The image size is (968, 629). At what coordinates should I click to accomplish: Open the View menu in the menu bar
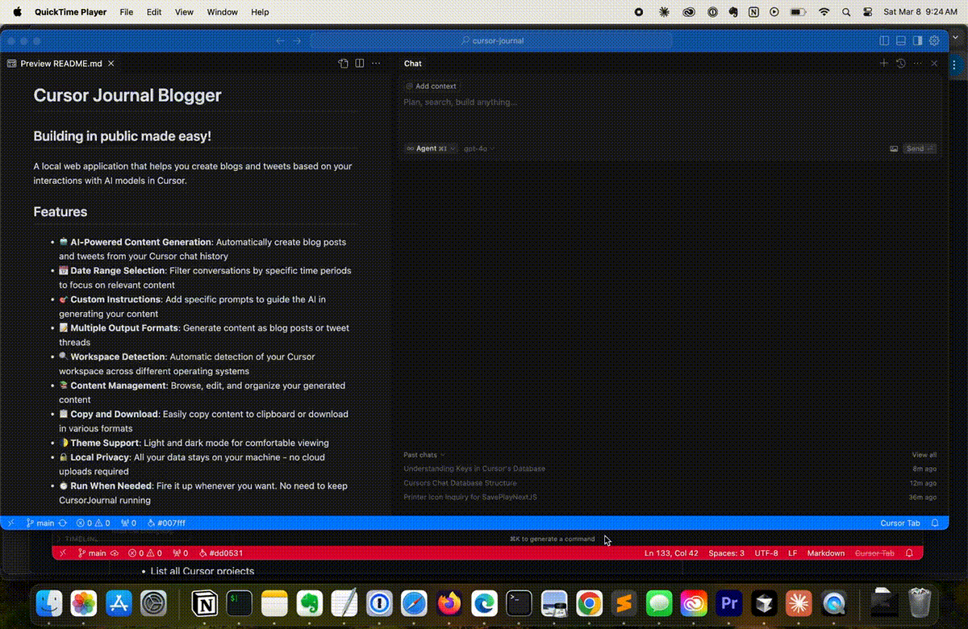click(184, 12)
